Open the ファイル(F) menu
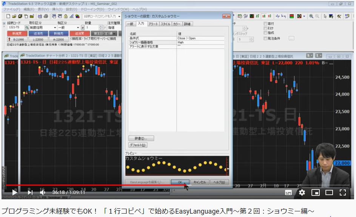Viewport: 356px width, 217px height. coord(12,9)
